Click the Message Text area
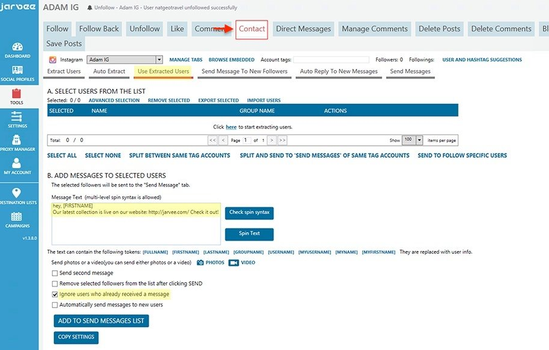This screenshot has height=350, width=549. (x=136, y=224)
